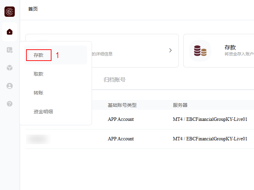Click the user profile icon in sidebar
The height and width of the screenshot is (190, 254).
pyautogui.click(x=10, y=86)
